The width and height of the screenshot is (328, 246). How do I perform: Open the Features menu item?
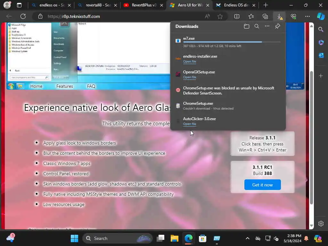(x=65, y=86)
